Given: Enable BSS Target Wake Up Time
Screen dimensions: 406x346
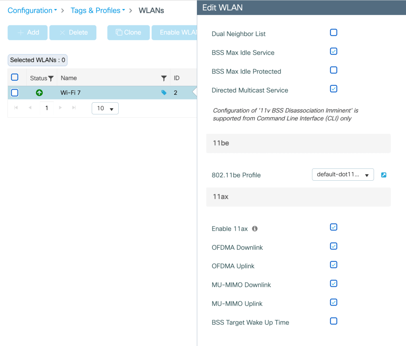Looking at the screenshot, I should pos(333,321).
